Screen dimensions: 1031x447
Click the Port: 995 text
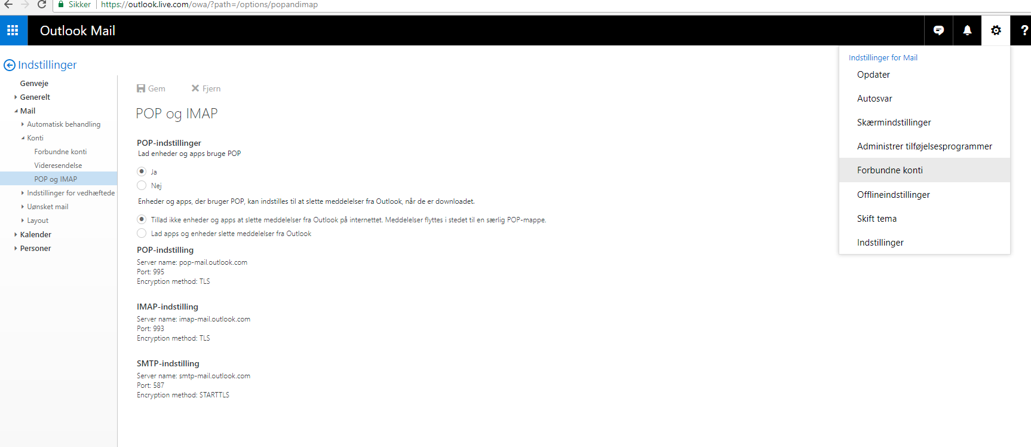click(x=151, y=272)
